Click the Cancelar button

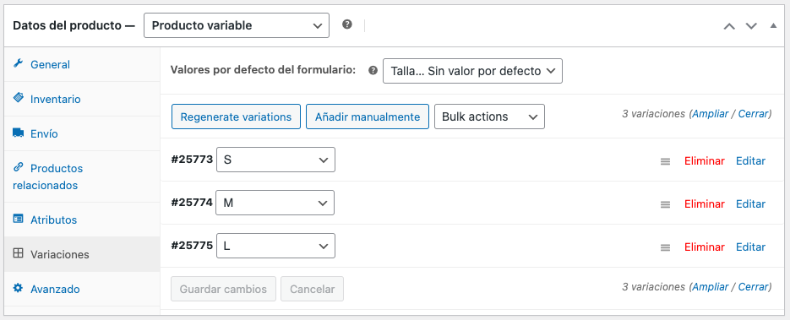pos(312,289)
